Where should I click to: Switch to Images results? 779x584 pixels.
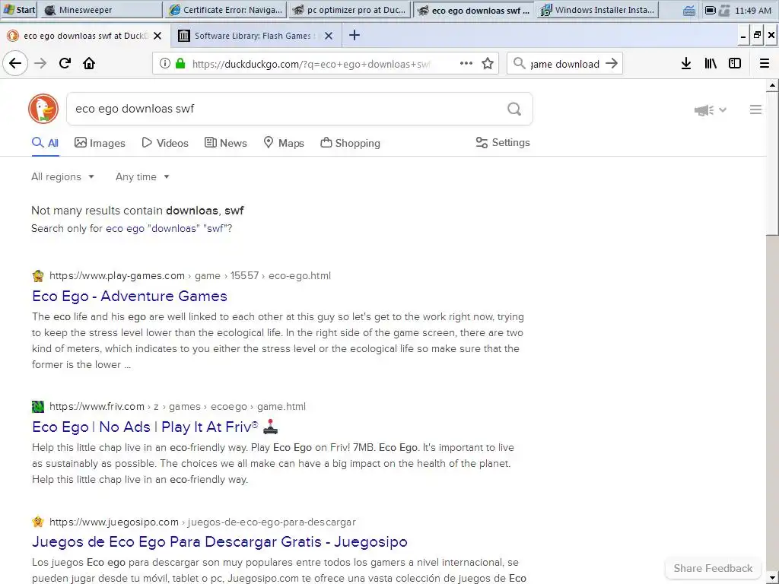click(x=100, y=143)
